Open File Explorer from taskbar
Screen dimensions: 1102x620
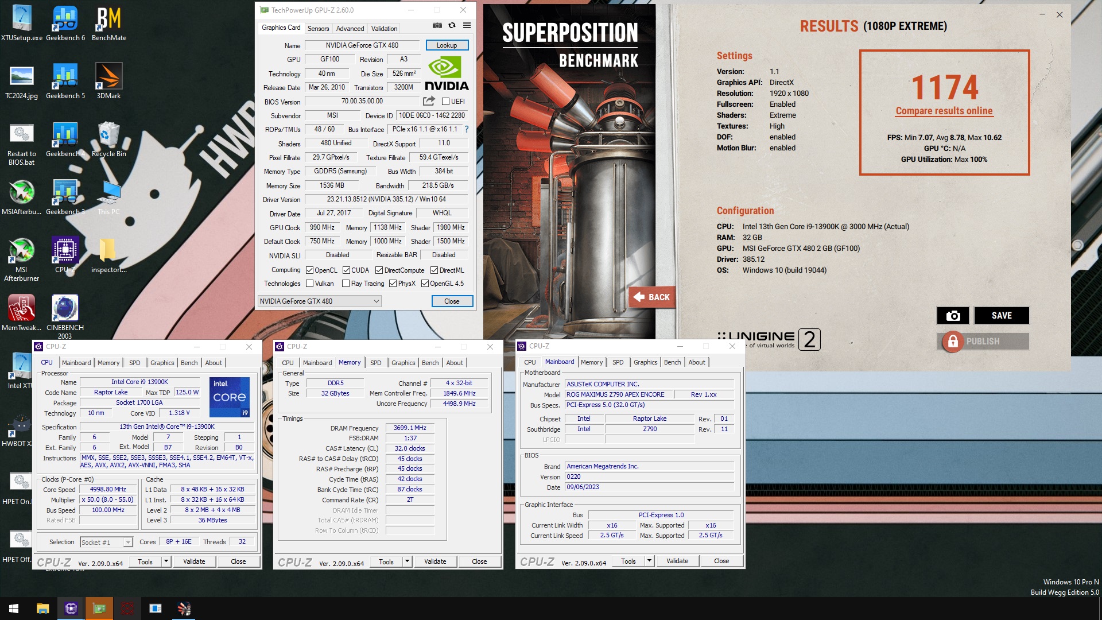click(x=43, y=609)
